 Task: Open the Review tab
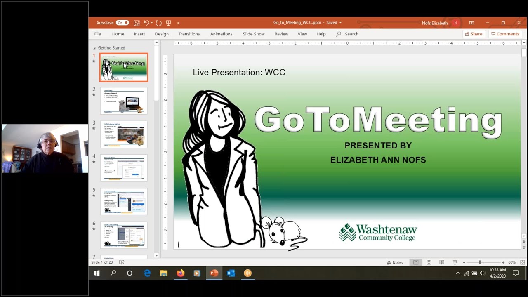(x=281, y=34)
